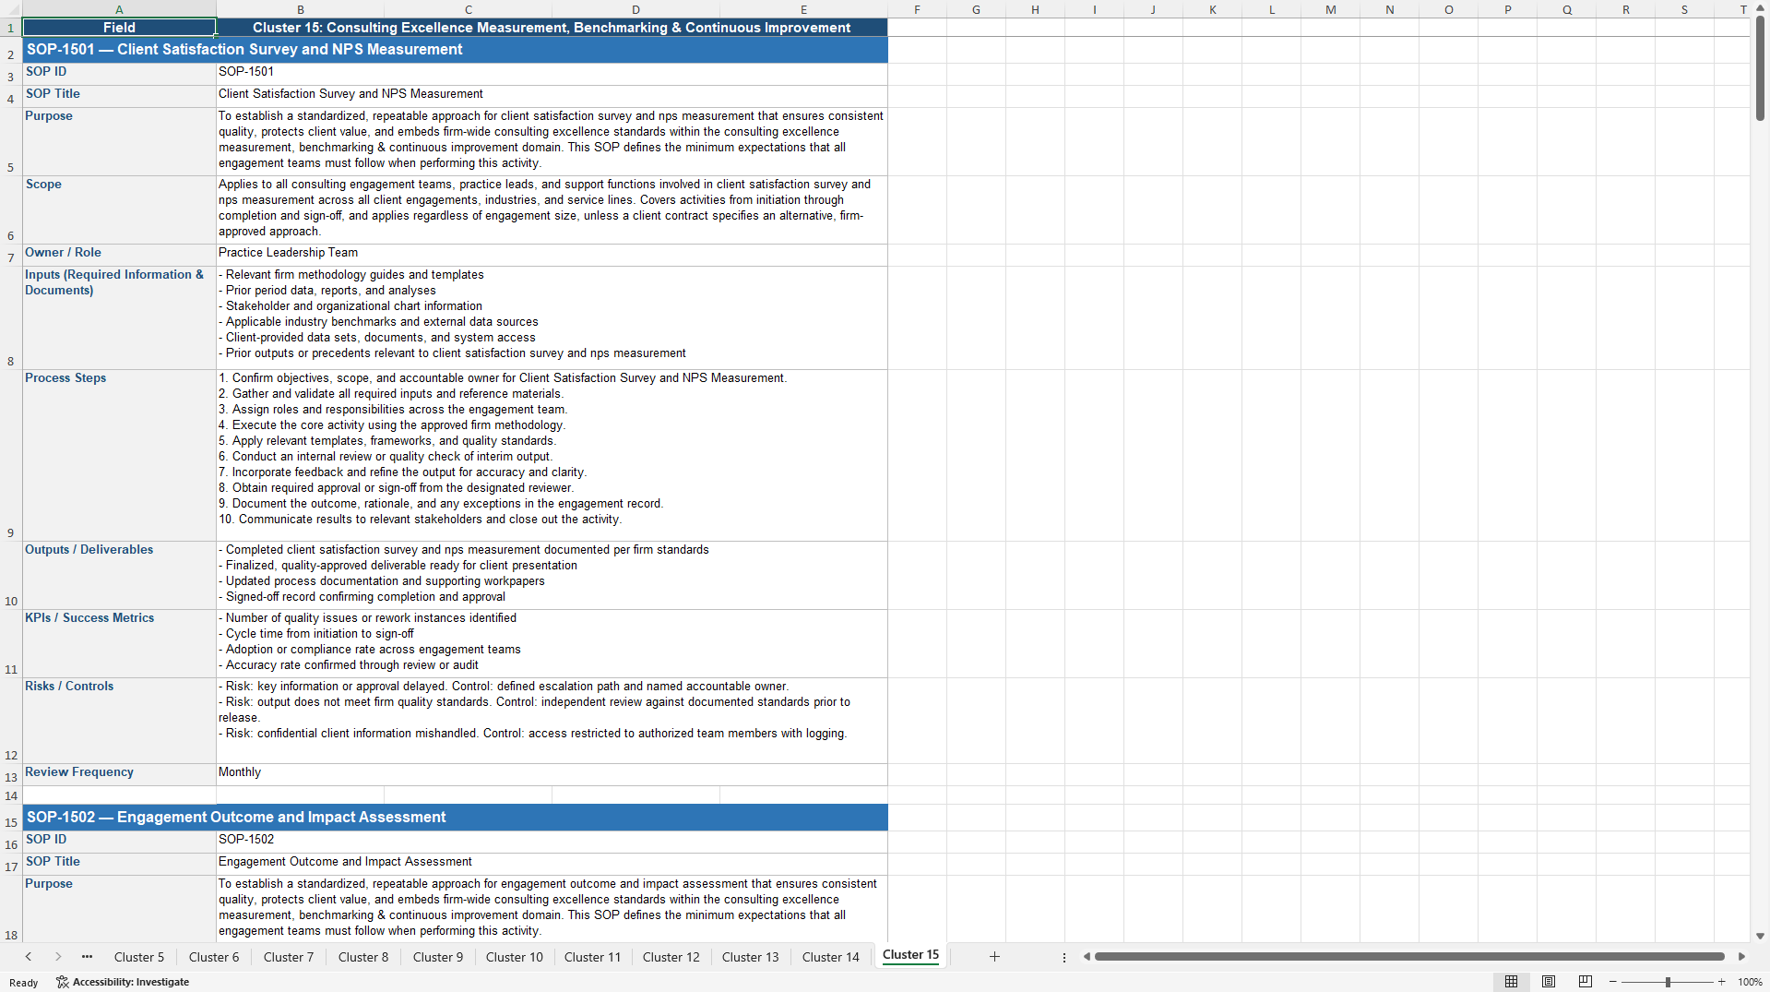Click the 'Ready' status indicator
The image size is (1770, 992).
tap(24, 983)
